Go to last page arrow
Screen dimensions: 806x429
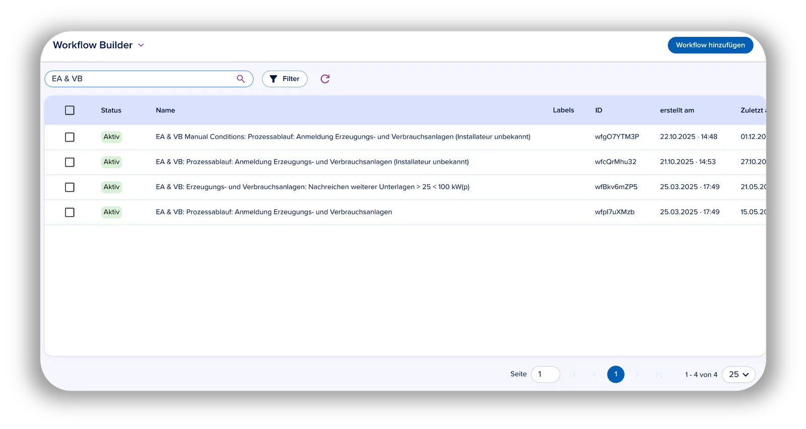658,374
